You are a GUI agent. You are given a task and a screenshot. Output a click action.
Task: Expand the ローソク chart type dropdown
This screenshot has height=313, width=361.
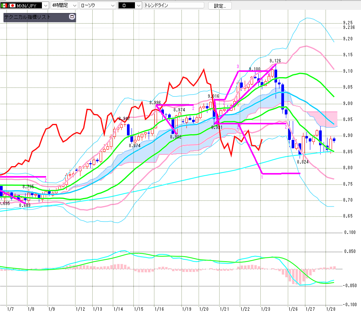point(112,5)
